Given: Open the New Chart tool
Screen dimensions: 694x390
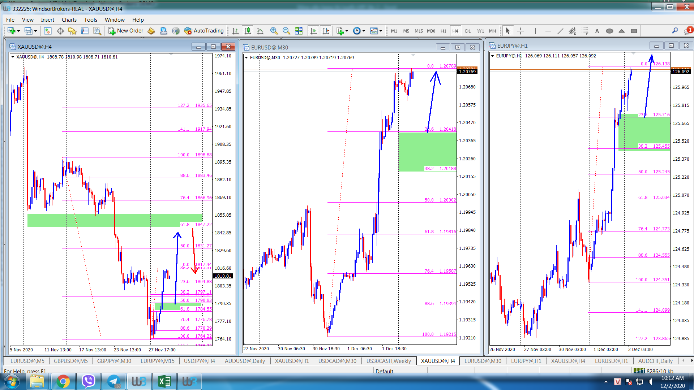Looking at the screenshot, I should tap(11, 31).
